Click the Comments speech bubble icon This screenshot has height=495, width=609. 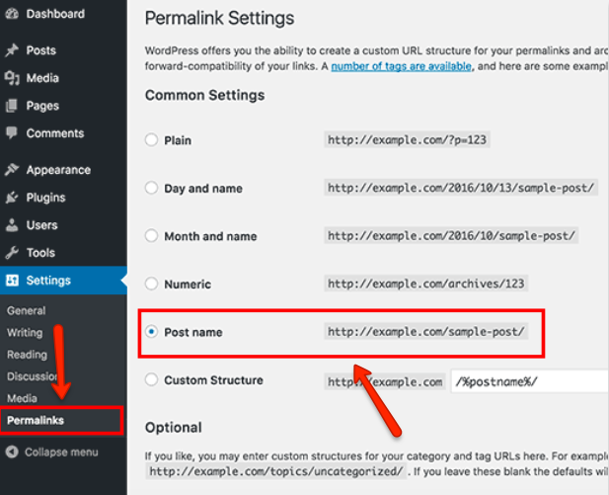[x=12, y=133]
